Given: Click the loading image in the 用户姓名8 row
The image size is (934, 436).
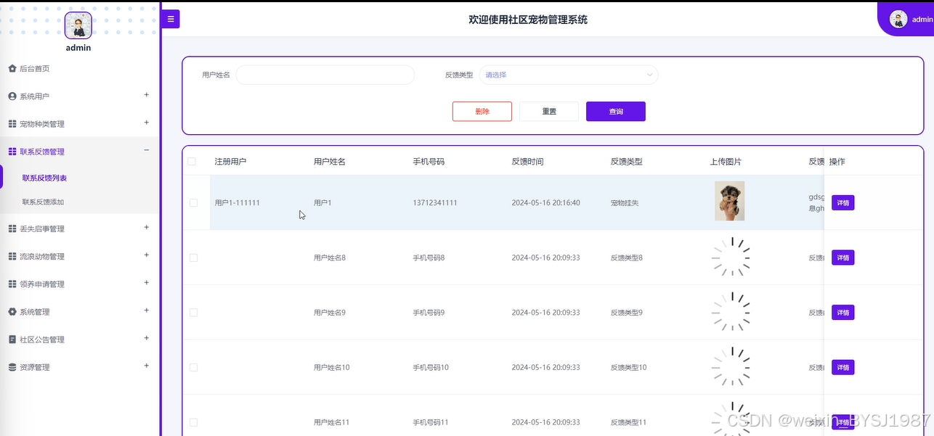Looking at the screenshot, I should 731,257.
